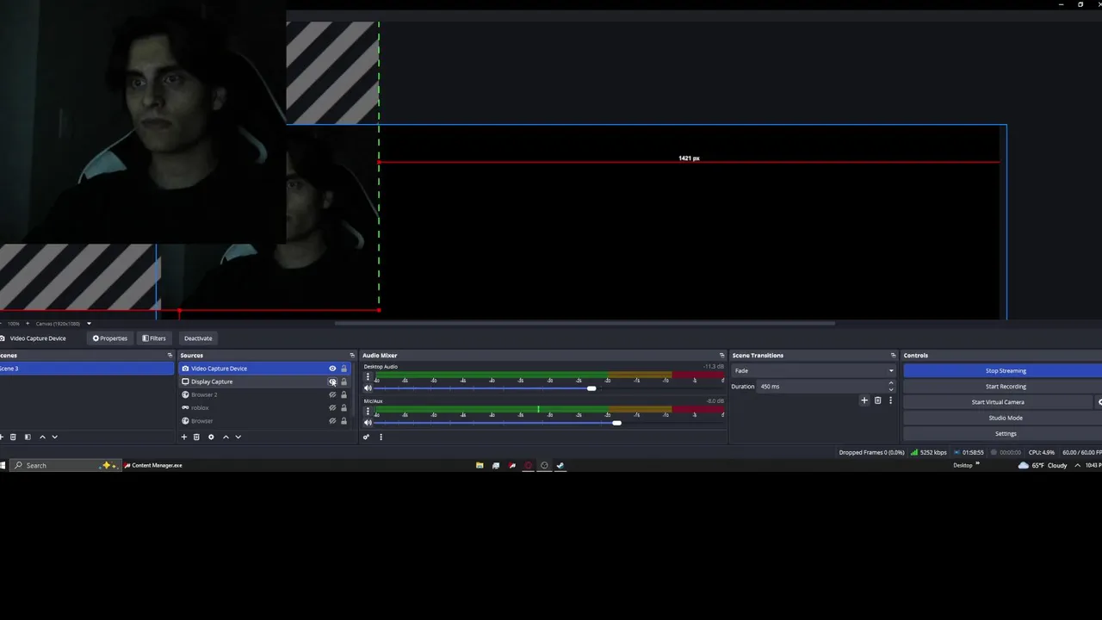Click Start Virtual Camera

(x=998, y=402)
